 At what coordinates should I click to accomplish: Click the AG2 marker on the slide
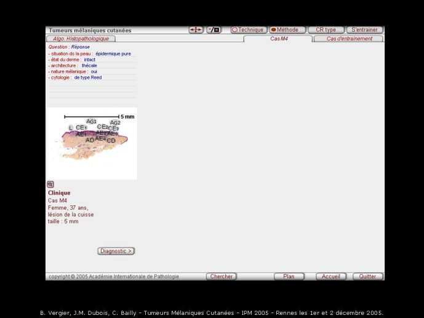(x=115, y=122)
